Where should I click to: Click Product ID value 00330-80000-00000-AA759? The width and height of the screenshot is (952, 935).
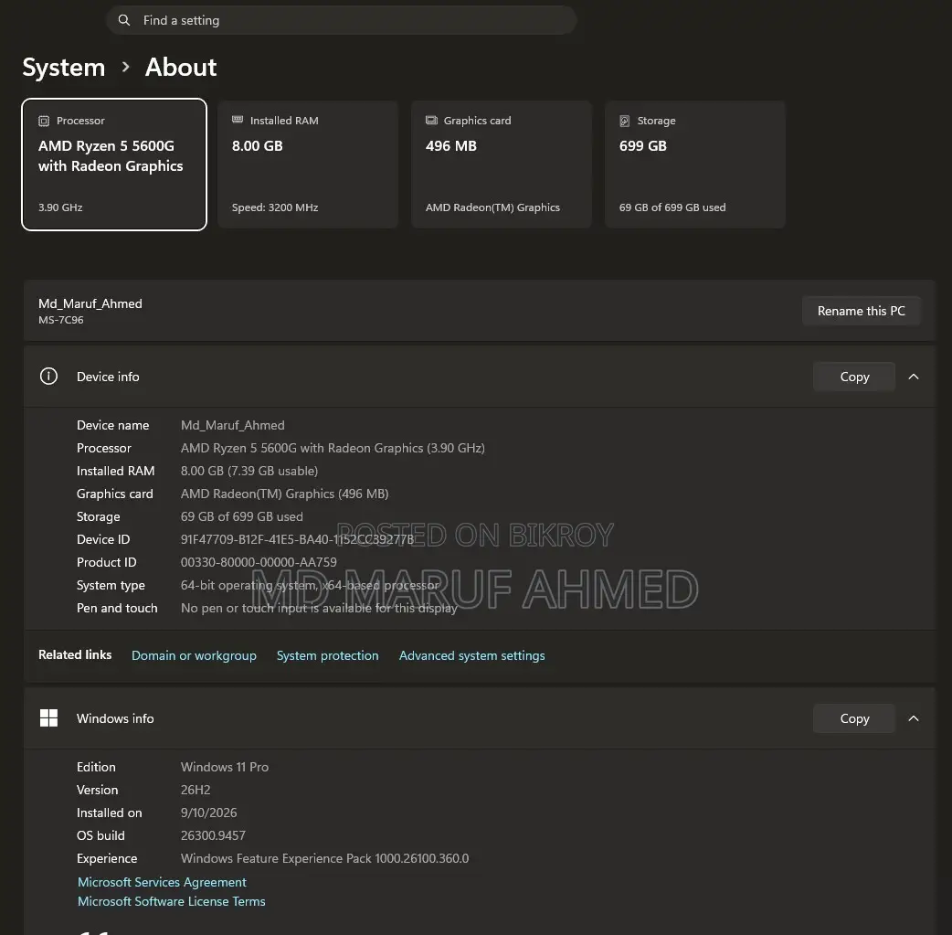click(259, 563)
